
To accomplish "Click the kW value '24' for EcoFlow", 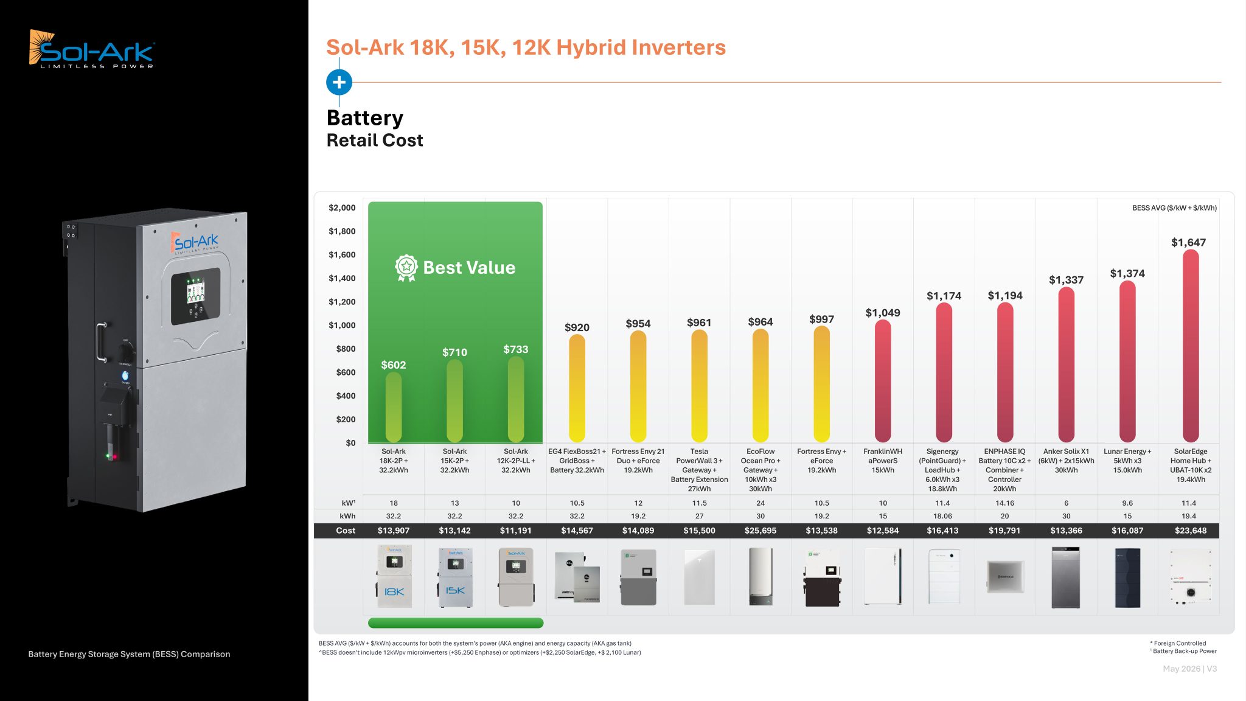I will click(760, 503).
